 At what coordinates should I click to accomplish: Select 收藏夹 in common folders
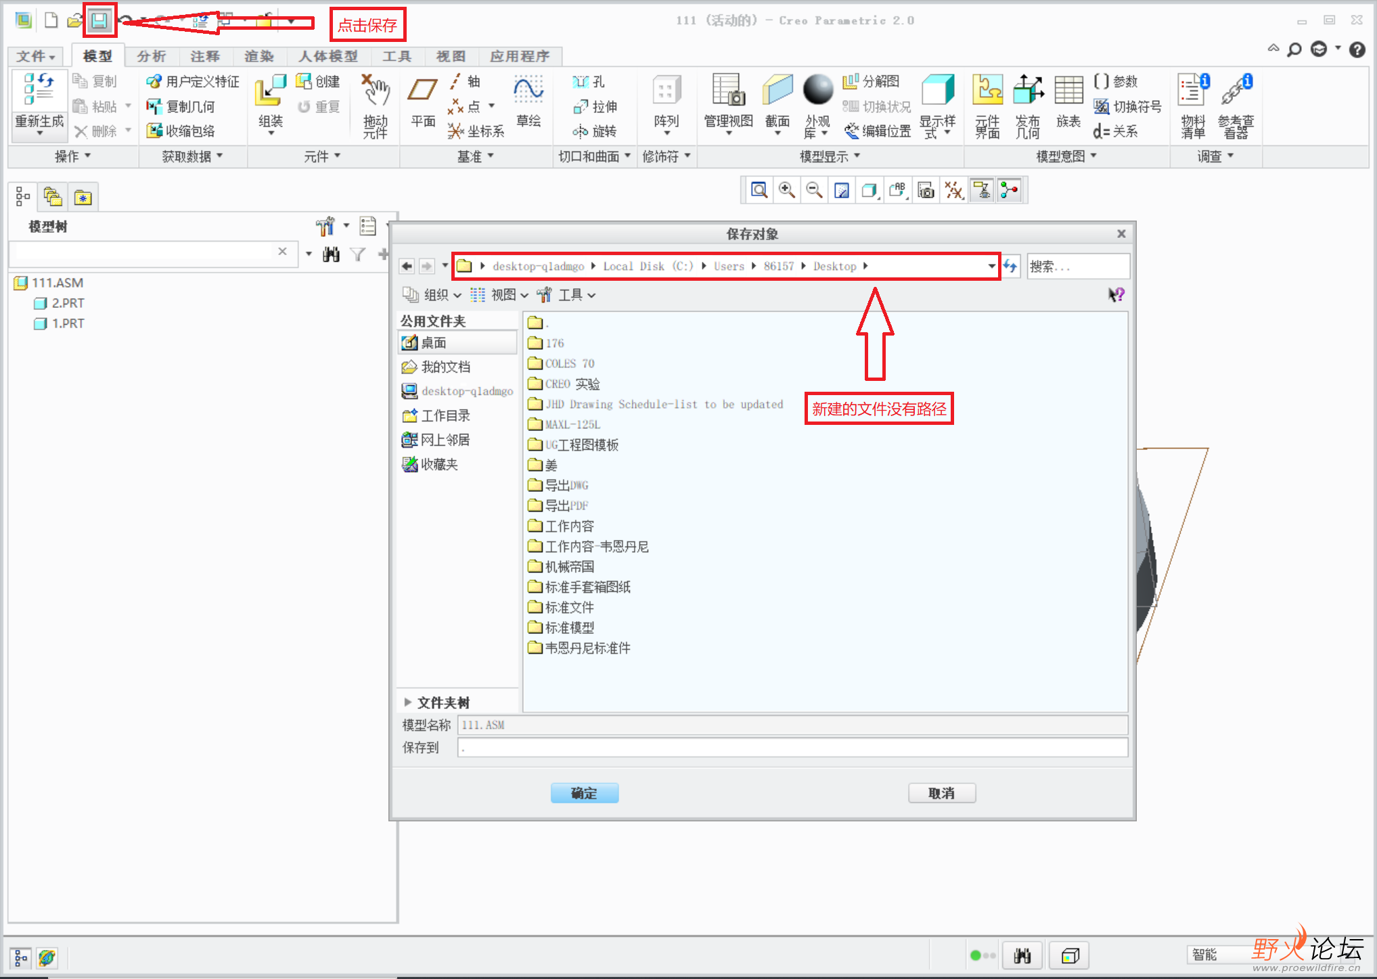430,464
